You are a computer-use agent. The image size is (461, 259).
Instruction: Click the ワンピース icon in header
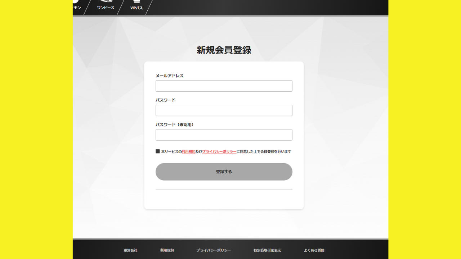[106, 1]
